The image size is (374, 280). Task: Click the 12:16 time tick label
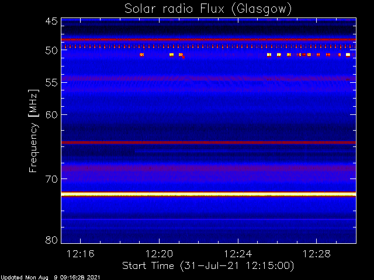pyautogui.click(x=81, y=254)
